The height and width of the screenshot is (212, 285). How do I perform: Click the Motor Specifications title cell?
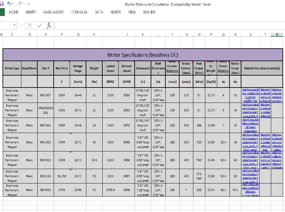[x=143, y=55]
